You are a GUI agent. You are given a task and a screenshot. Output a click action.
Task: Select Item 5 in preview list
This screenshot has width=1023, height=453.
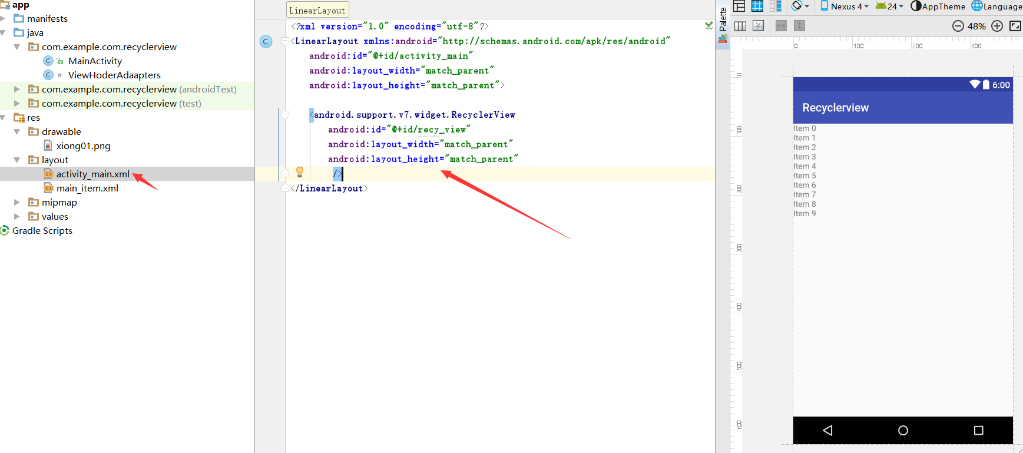(805, 176)
